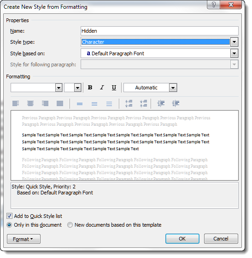Open the Style type dropdown
The width and height of the screenshot is (252, 258).
(x=234, y=42)
